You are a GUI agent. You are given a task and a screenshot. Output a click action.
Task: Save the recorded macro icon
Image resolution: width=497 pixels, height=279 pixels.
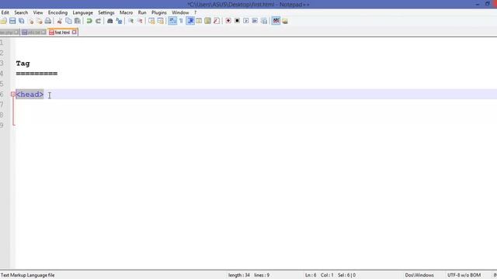[264, 21]
